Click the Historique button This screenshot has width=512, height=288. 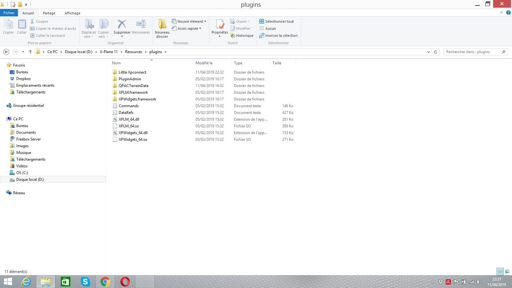[x=242, y=36]
